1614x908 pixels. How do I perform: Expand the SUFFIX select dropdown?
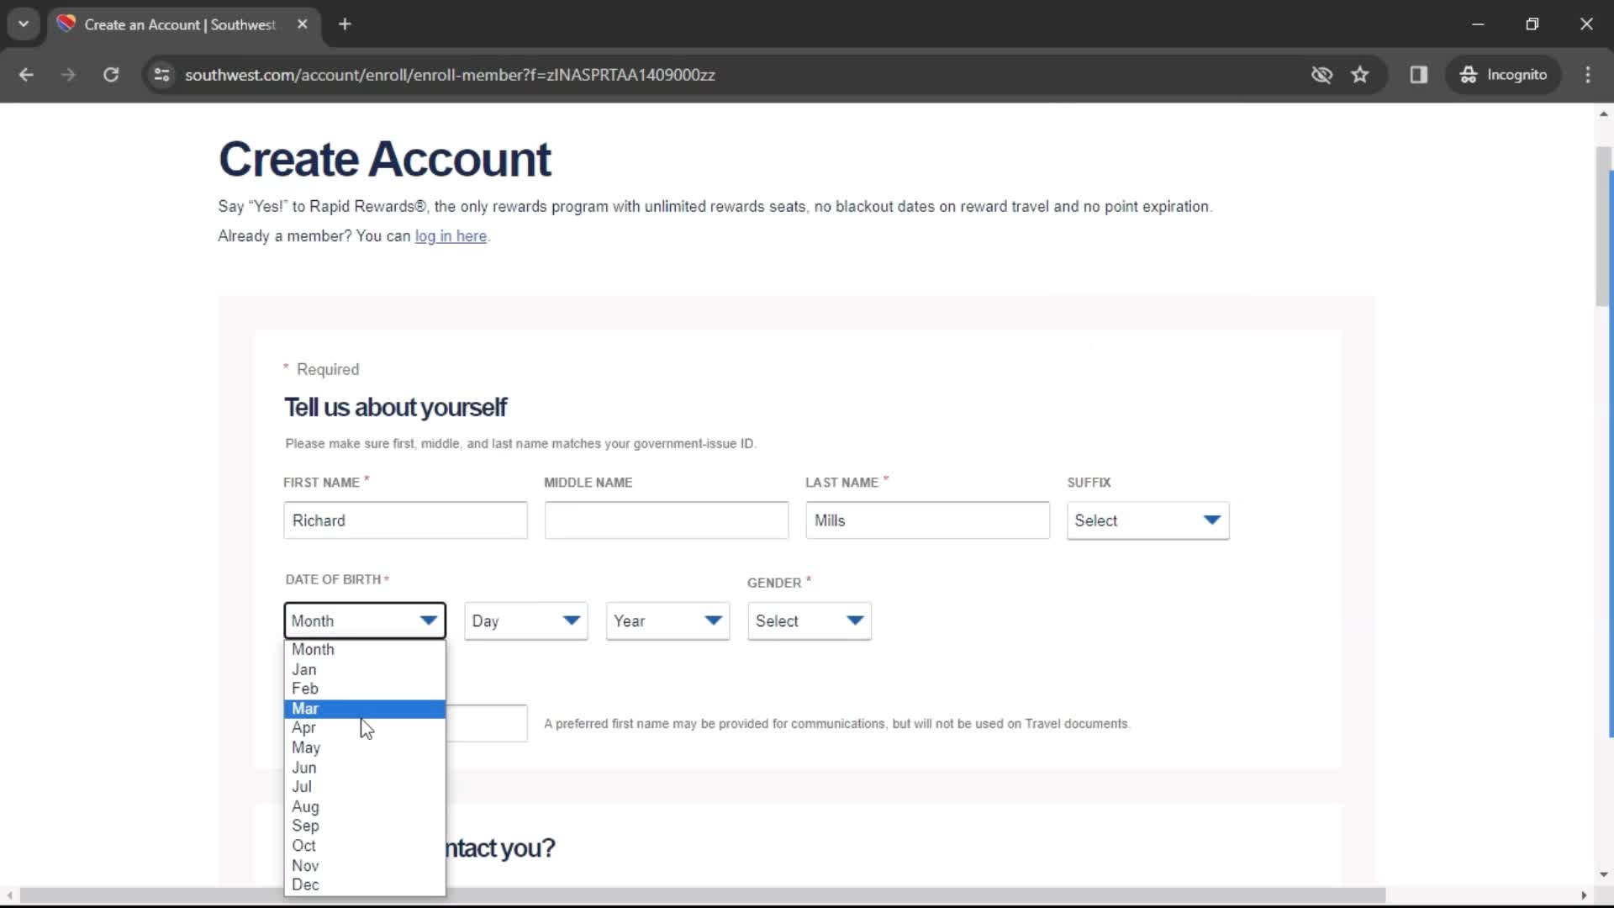click(x=1147, y=520)
